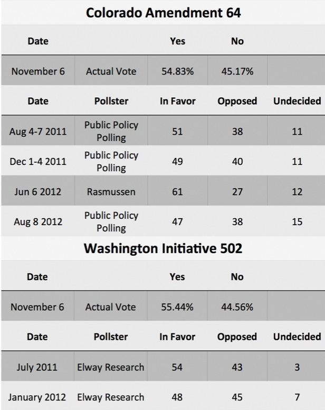325x410 pixels.
Task: Select the 12 Undecided value
Action: point(297,192)
